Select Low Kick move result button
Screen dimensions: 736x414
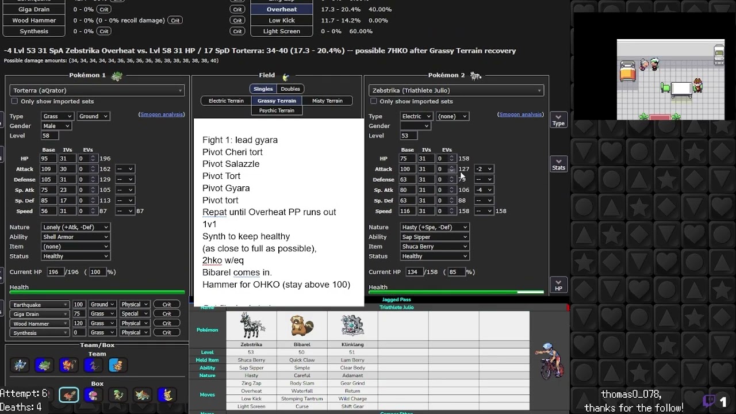click(282, 20)
